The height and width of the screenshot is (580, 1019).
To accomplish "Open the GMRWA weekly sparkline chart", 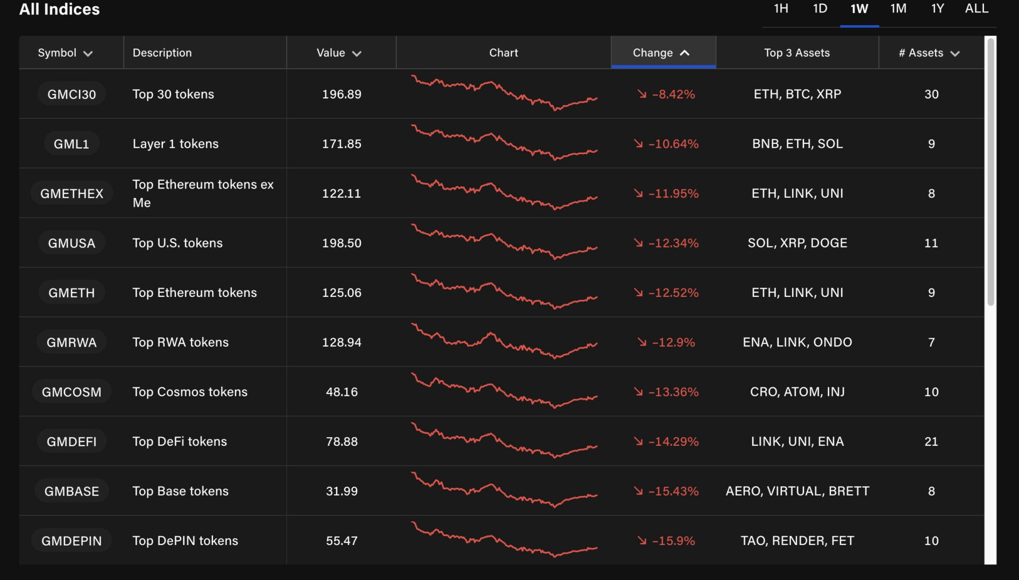I will pyautogui.click(x=504, y=342).
